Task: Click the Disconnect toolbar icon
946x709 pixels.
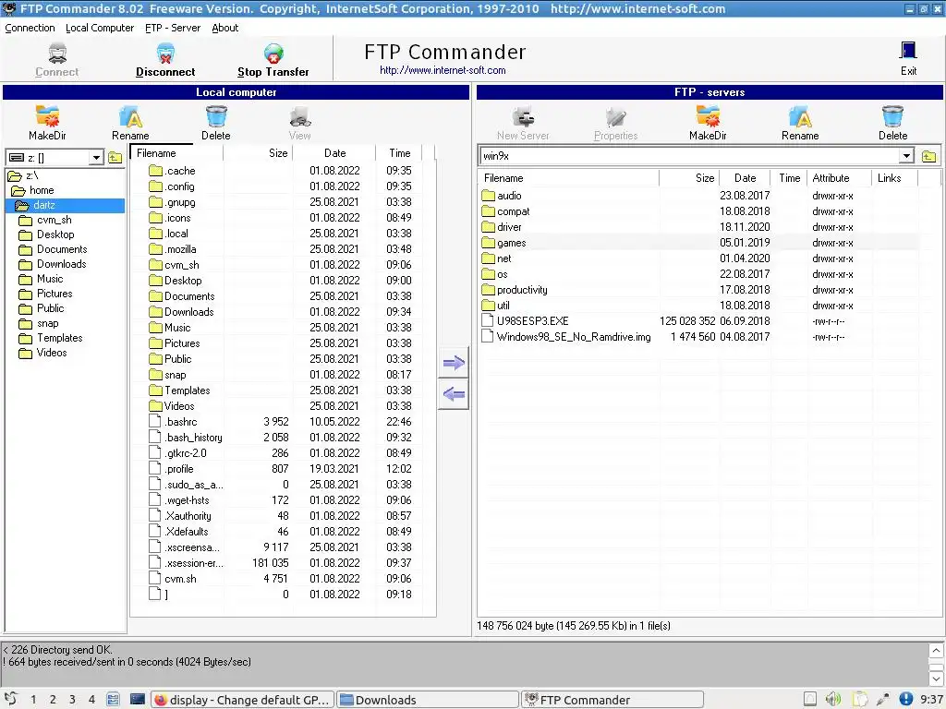Action: click(x=164, y=53)
